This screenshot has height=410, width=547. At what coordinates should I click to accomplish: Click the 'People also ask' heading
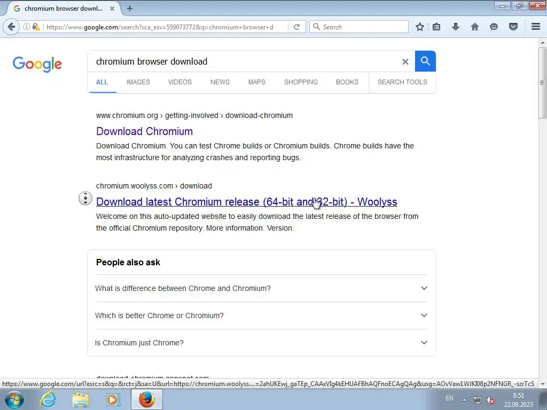click(128, 263)
